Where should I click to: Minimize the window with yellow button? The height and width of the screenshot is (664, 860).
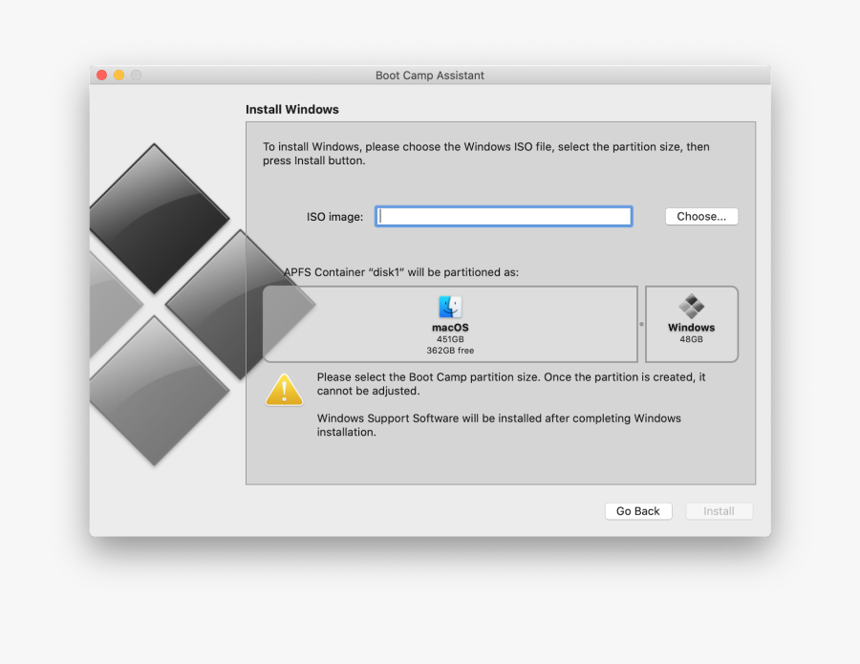119,75
